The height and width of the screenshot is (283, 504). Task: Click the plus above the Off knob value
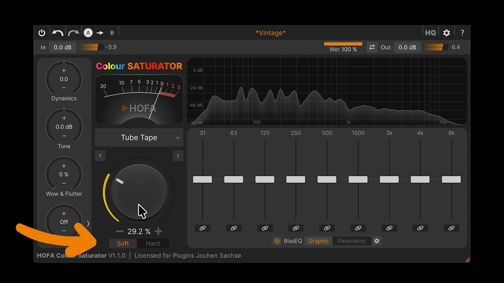[x=64, y=214]
